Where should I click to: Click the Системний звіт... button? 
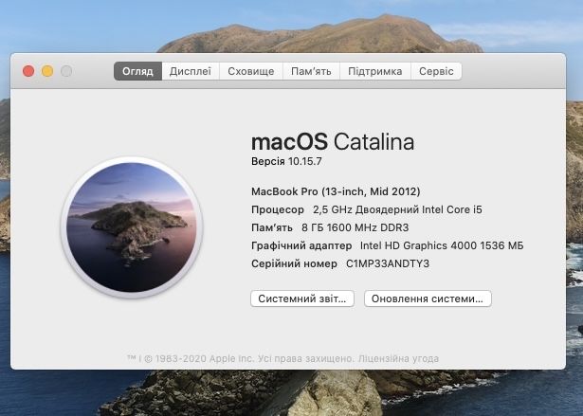point(302,298)
